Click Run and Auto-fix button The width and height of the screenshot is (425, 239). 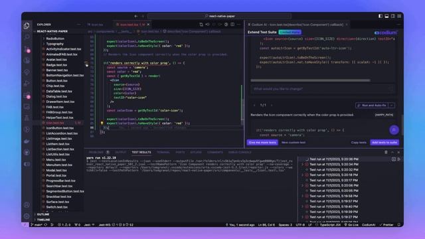(372, 105)
